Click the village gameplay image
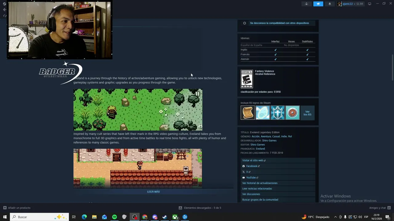 pyautogui.click(x=138, y=168)
